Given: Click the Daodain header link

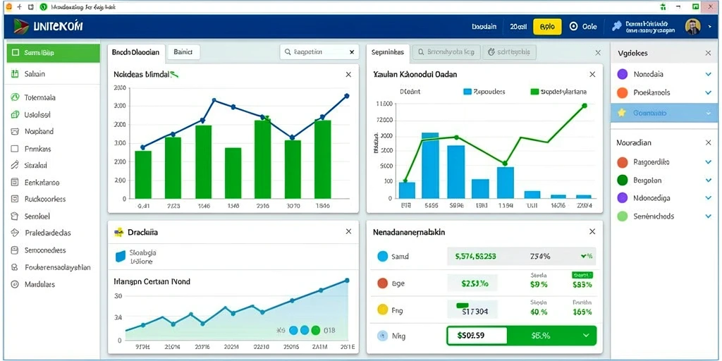Looking at the screenshot, I should 484,27.
